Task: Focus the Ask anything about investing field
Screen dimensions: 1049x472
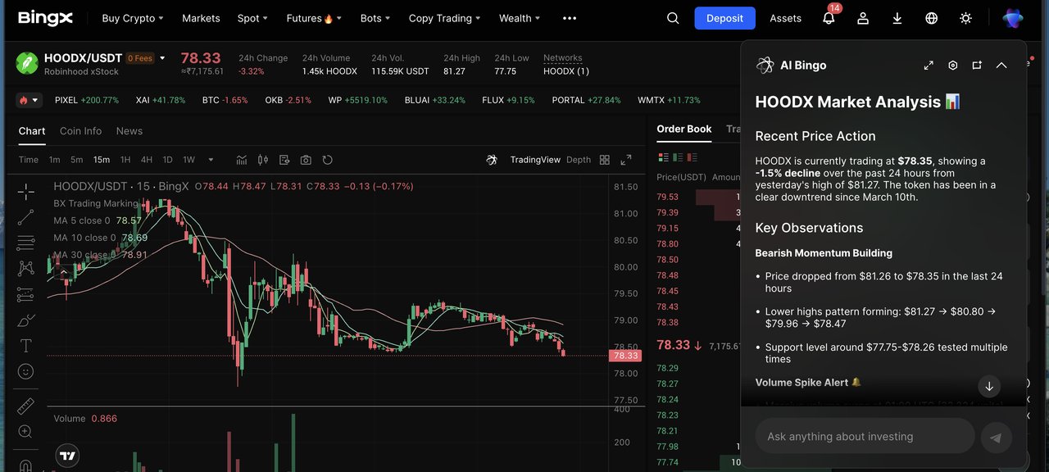Action: [865, 437]
